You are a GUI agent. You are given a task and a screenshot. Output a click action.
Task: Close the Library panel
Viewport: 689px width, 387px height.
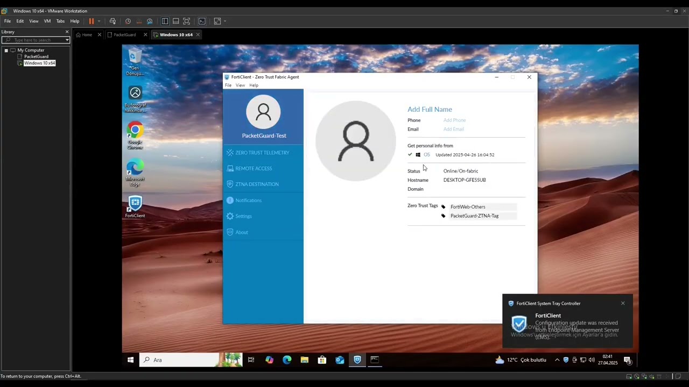pos(67,32)
